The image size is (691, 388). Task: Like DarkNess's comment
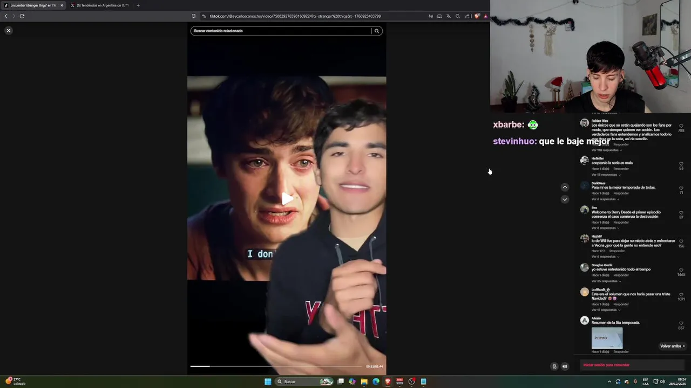click(x=681, y=188)
